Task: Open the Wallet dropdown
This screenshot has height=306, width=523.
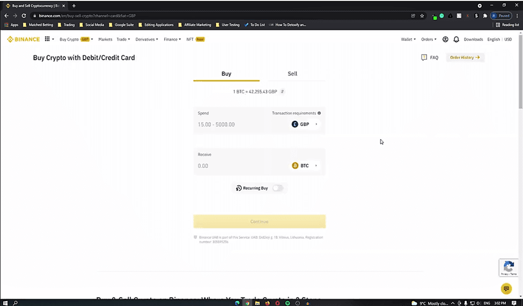Action: (x=408, y=39)
